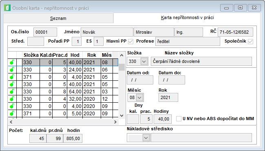The width and height of the screenshot is (265, 151).
Task: Click the horizontal scroll right arrow
Action: click(115, 122)
